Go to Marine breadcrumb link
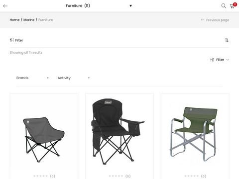This screenshot has height=179, width=239. coord(29,20)
